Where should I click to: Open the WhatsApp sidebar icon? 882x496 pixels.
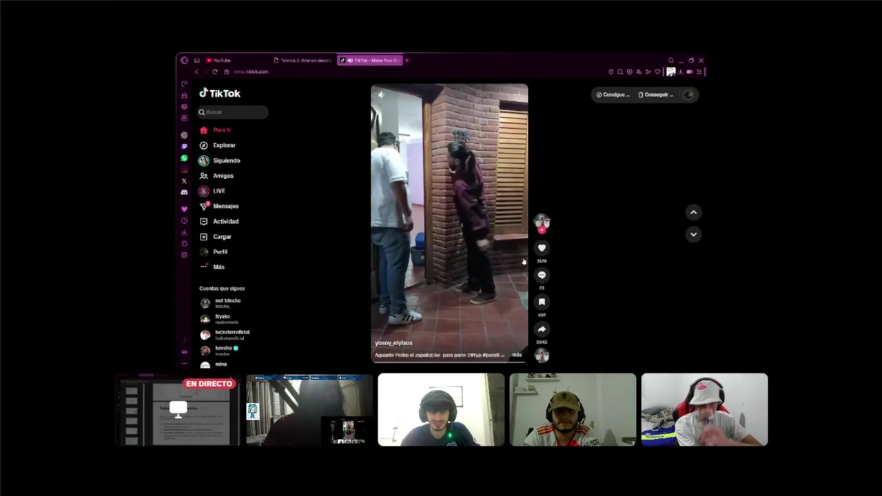tap(184, 158)
